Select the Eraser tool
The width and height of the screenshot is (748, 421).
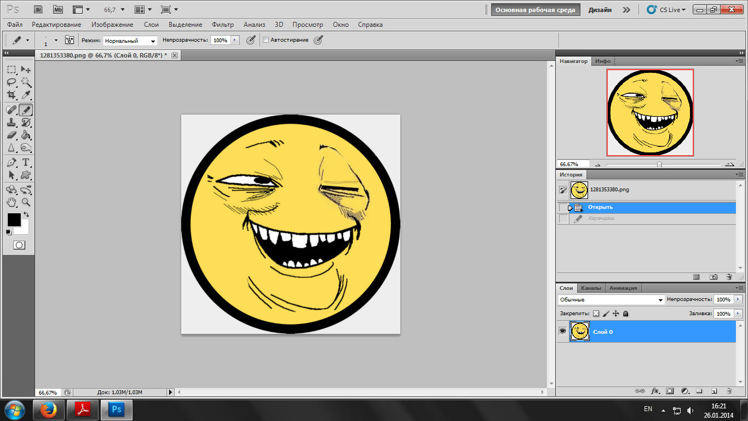(11, 135)
